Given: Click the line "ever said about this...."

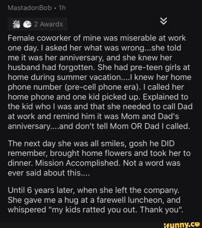Looking at the screenshot, I should [x=49, y=173].
